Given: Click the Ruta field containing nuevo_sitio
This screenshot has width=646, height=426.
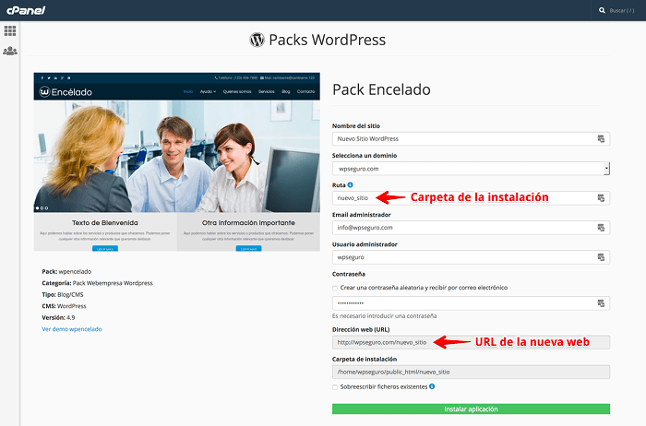Looking at the screenshot, I should point(471,198).
